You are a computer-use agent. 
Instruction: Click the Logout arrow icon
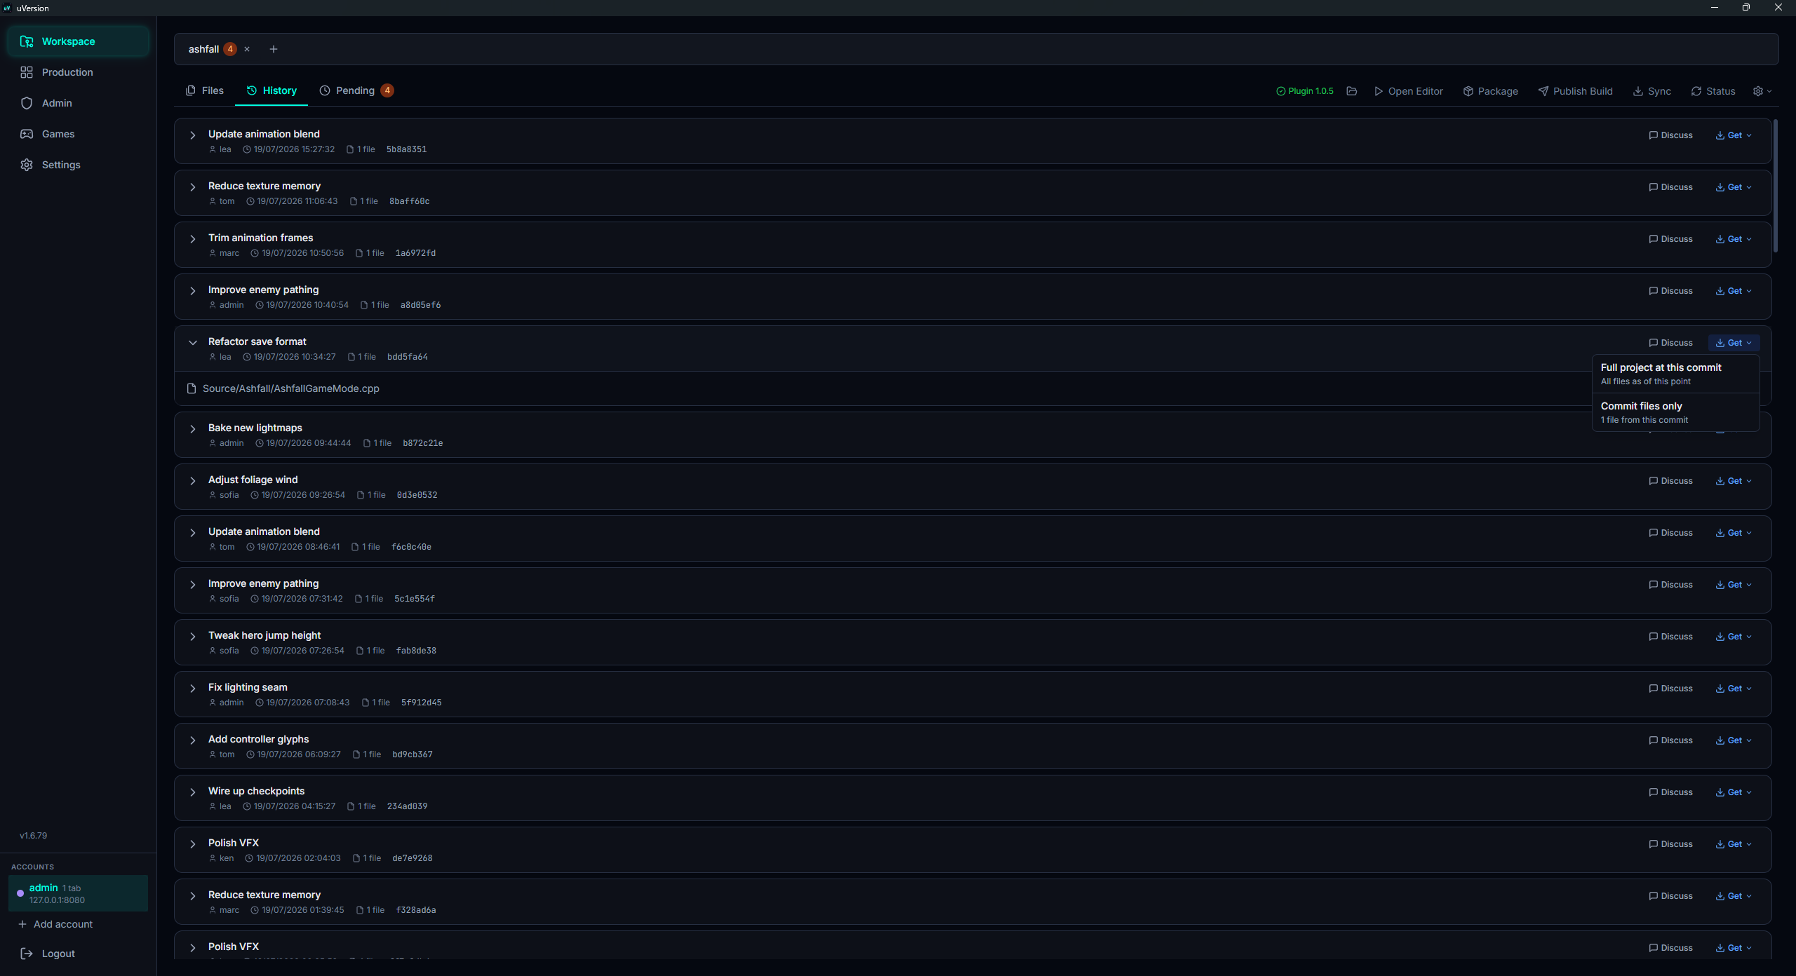(x=27, y=954)
